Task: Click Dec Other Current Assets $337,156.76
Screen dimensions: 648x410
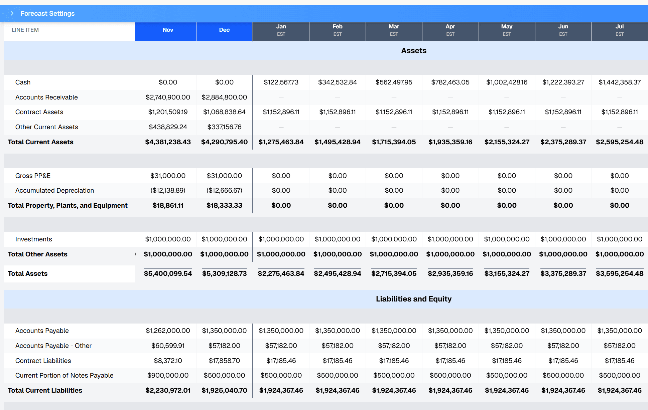Action: [224, 127]
